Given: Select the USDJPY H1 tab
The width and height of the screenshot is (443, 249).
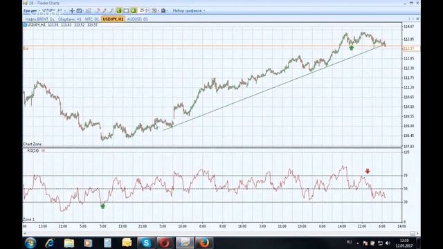Looking at the screenshot, I should pyautogui.click(x=113, y=19).
